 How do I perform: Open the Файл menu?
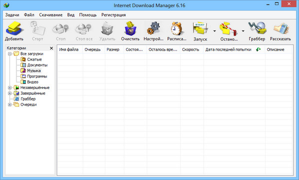(x=29, y=15)
